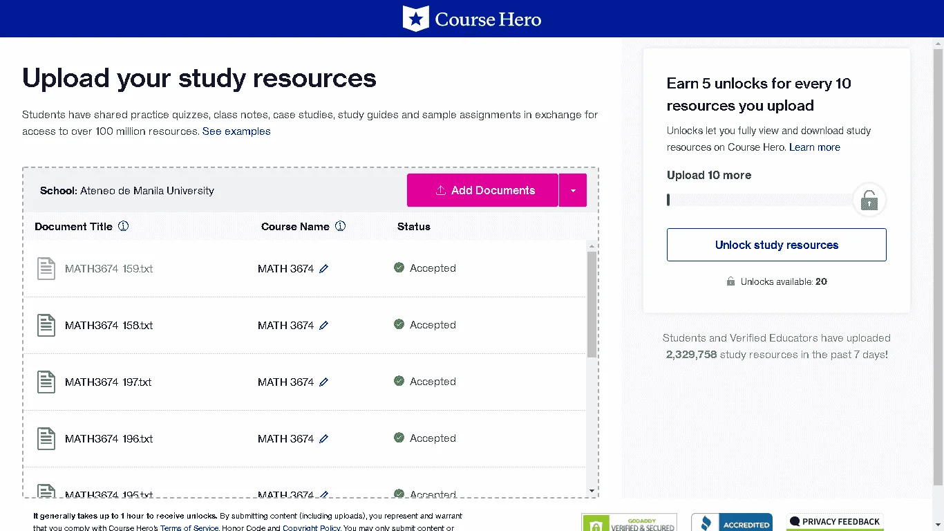Edit course name for MATH3674 159.txt
944x531 pixels.
[324, 269]
